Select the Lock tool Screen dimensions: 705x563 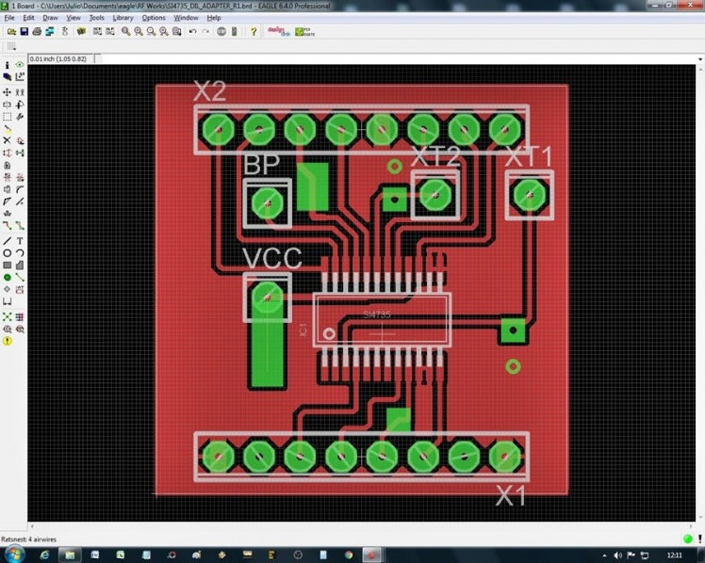8,165
